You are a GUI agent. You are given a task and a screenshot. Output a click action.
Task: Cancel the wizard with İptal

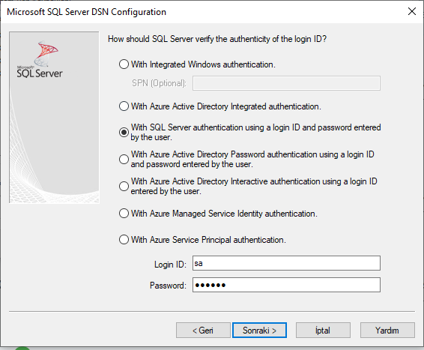[323, 331]
